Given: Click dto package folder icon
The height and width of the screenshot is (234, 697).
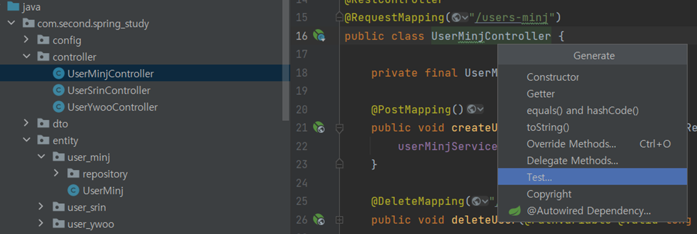Looking at the screenshot, I should click(x=43, y=123).
